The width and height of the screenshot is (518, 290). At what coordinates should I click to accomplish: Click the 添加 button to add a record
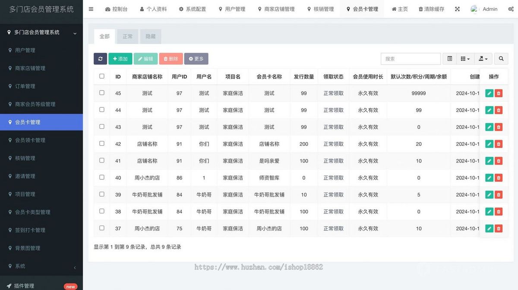tap(120, 59)
